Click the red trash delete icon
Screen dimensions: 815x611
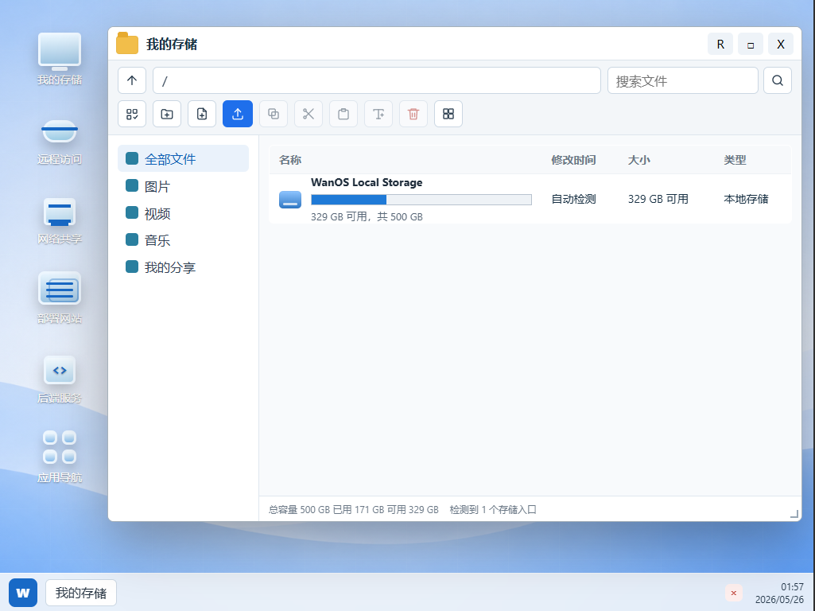point(413,114)
